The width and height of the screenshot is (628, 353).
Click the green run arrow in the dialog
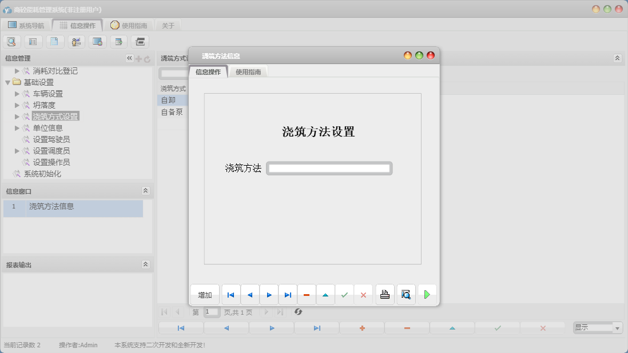pyautogui.click(x=426, y=294)
